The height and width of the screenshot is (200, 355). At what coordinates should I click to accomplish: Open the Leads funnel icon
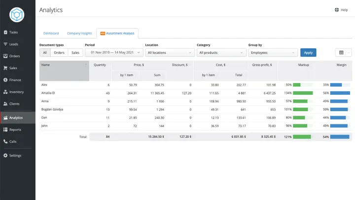[x=5, y=44]
